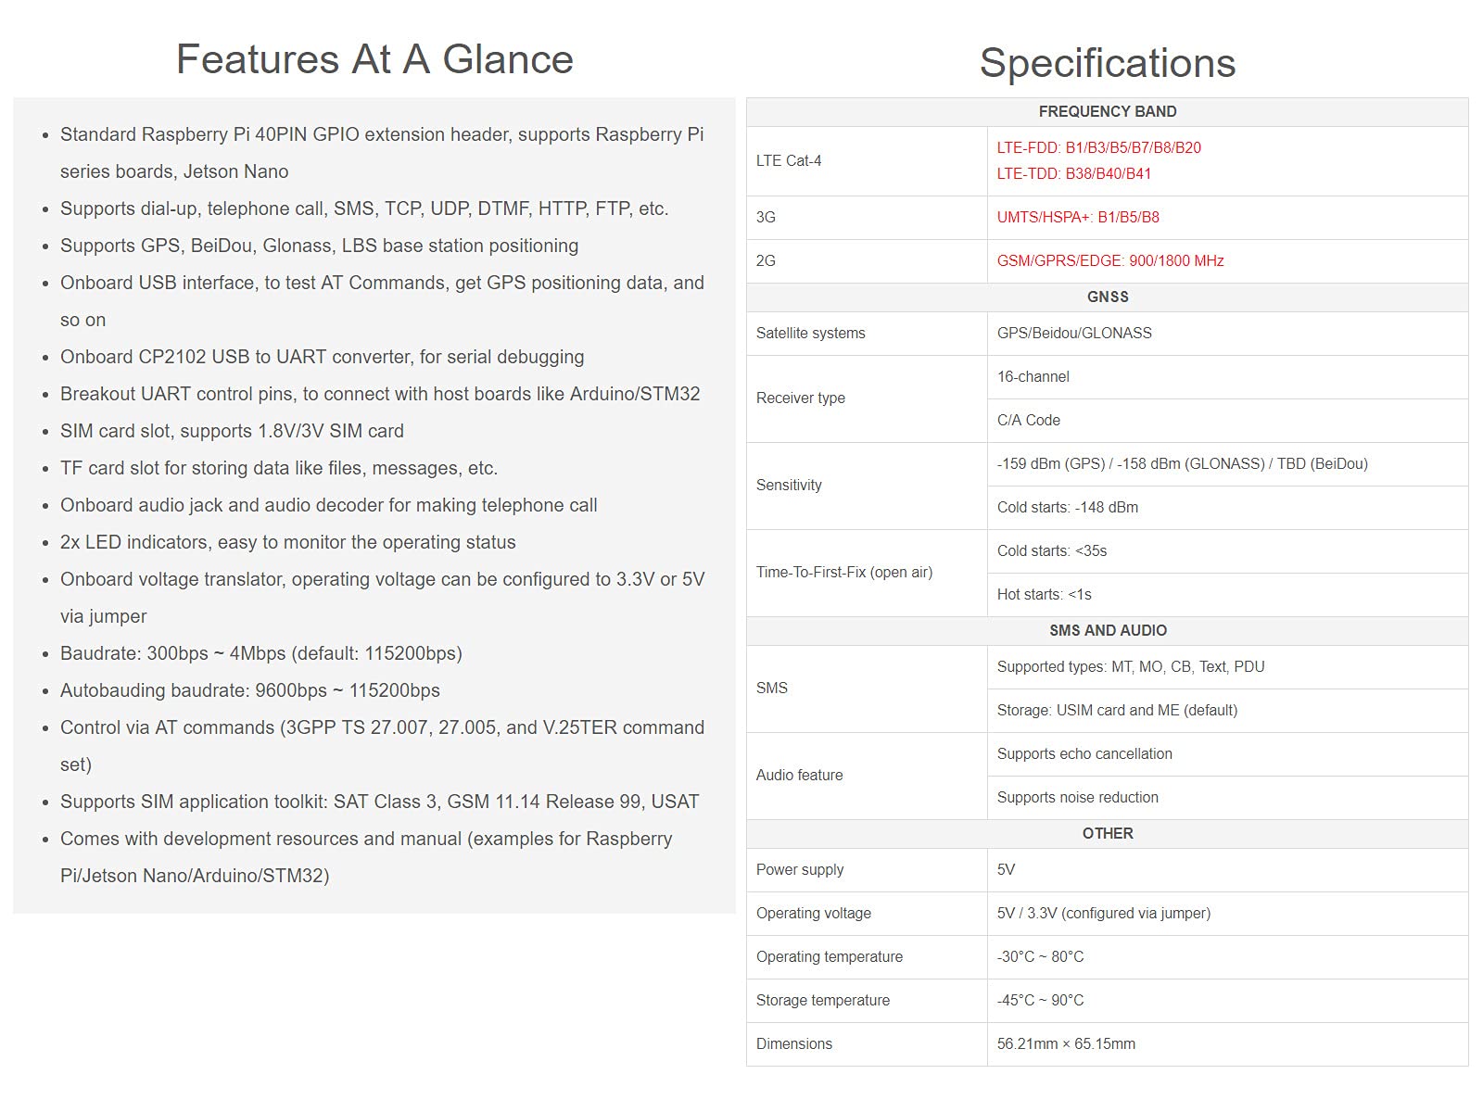Viewport: 1483px width, 1112px height.
Task: Click the UMTS/HSPA+ B1/B5/B8 entry
Action: [1077, 218]
